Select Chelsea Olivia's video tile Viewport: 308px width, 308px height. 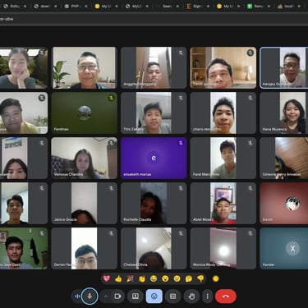click(x=154, y=249)
